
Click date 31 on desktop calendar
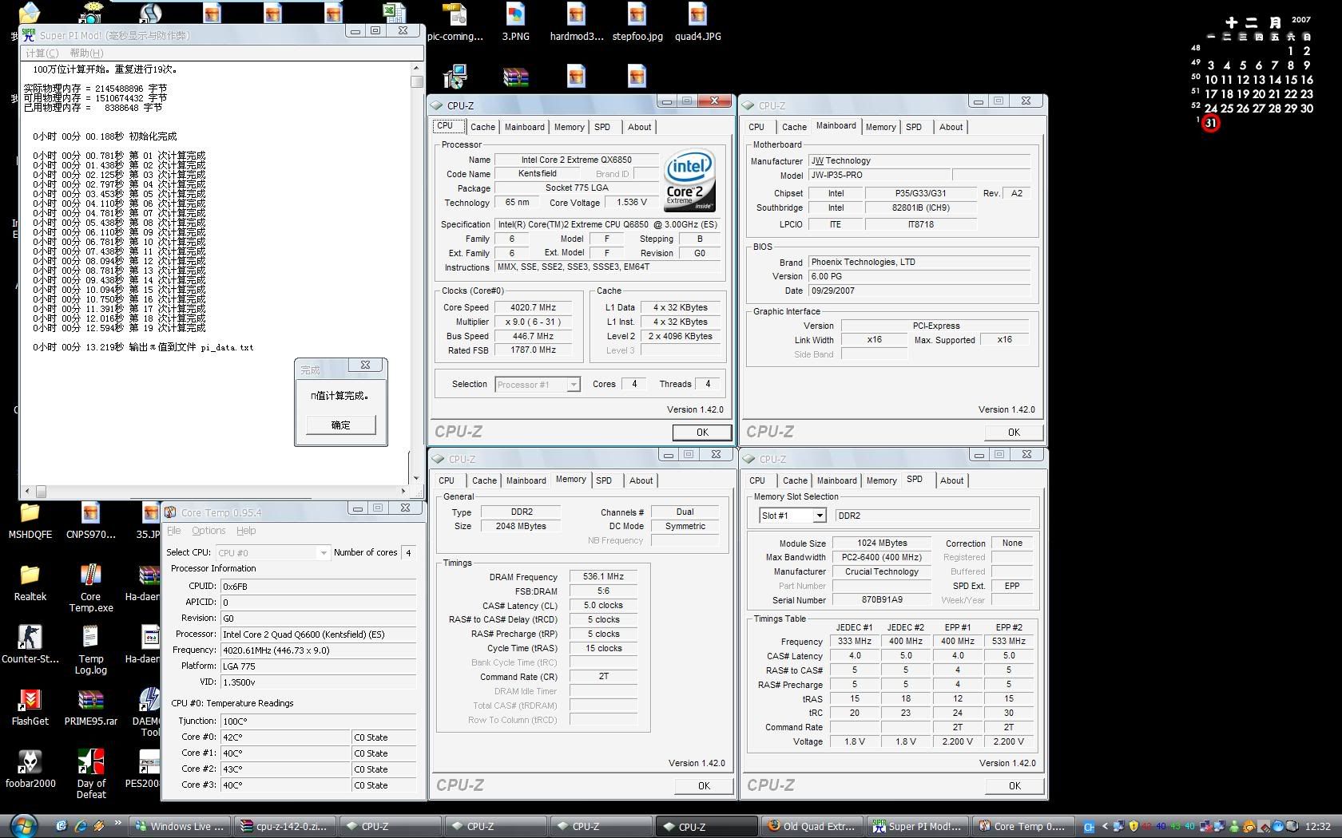(1211, 123)
